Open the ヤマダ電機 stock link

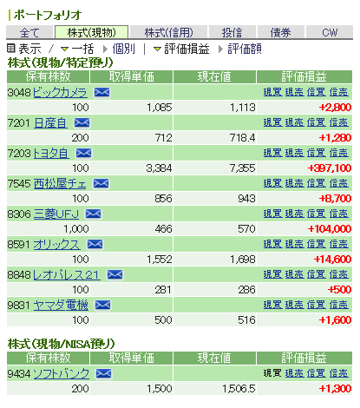(x=61, y=306)
